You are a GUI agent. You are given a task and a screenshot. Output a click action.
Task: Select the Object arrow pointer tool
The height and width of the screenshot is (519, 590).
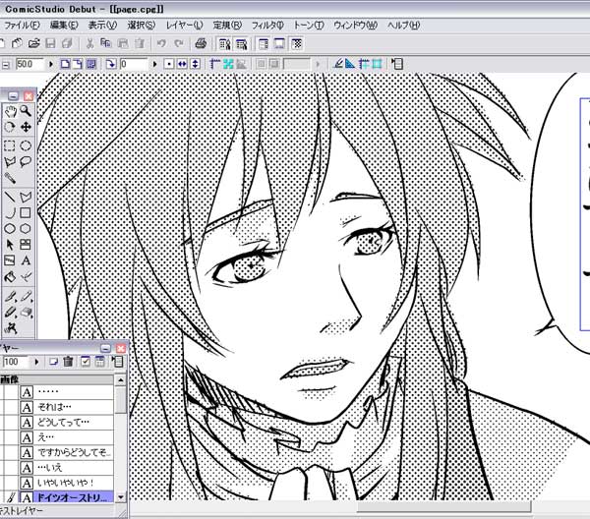(x=10, y=245)
